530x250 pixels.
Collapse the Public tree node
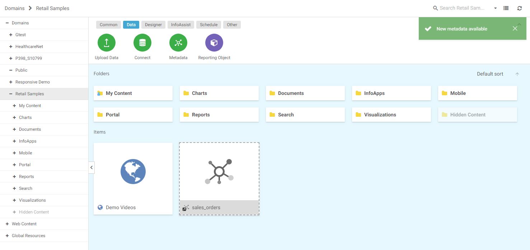[11, 70]
